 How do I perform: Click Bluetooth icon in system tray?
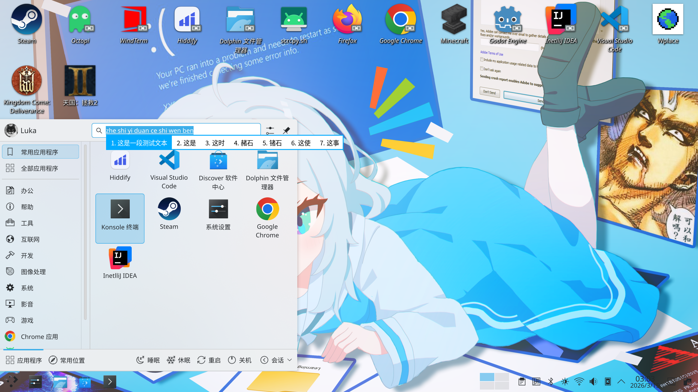coord(550,382)
